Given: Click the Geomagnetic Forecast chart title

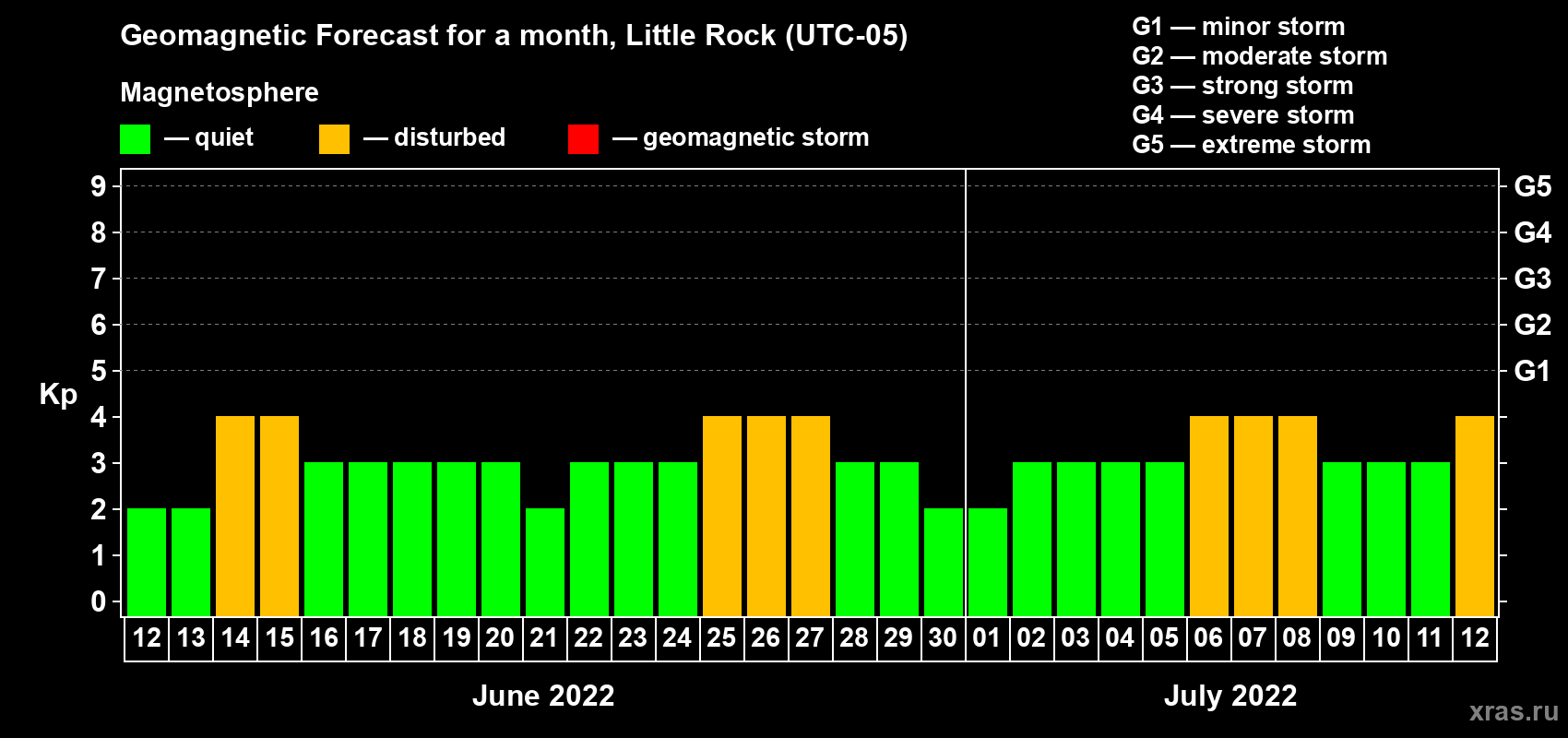Looking at the screenshot, I should [x=514, y=36].
